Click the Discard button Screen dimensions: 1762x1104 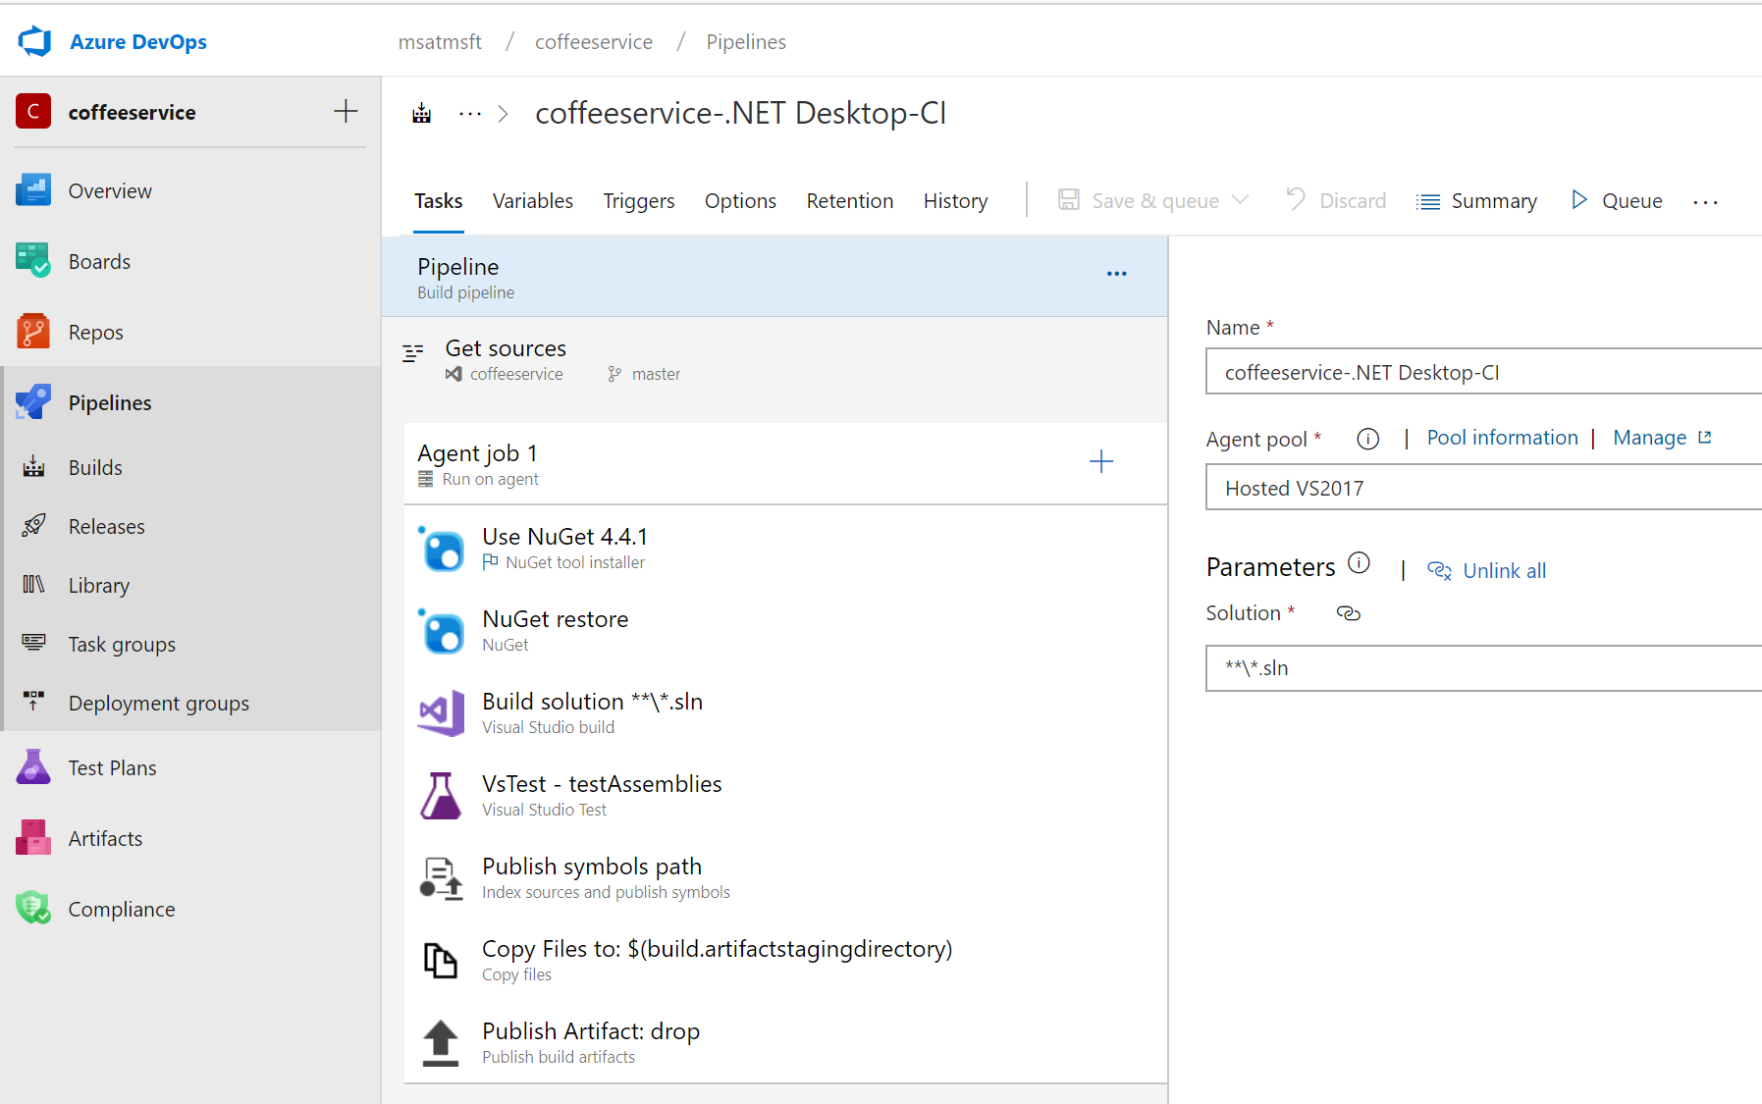[1336, 200]
